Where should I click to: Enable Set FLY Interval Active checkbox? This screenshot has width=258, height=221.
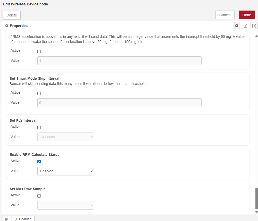(x=39, y=127)
